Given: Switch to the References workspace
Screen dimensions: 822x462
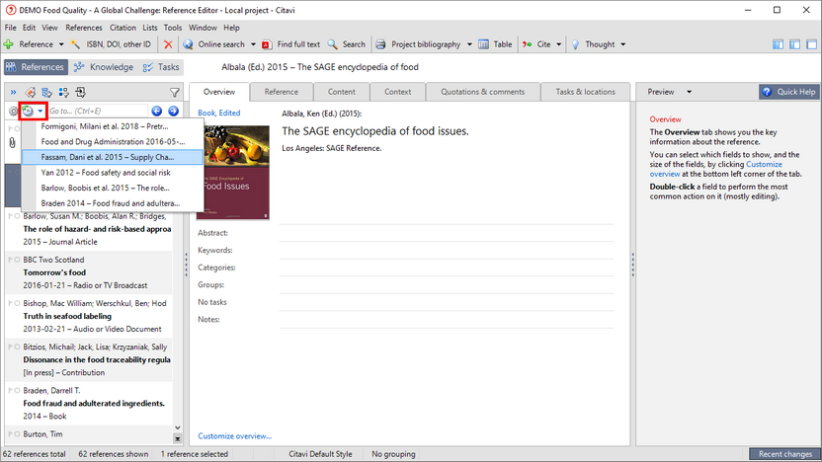Looking at the screenshot, I should point(37,67).
